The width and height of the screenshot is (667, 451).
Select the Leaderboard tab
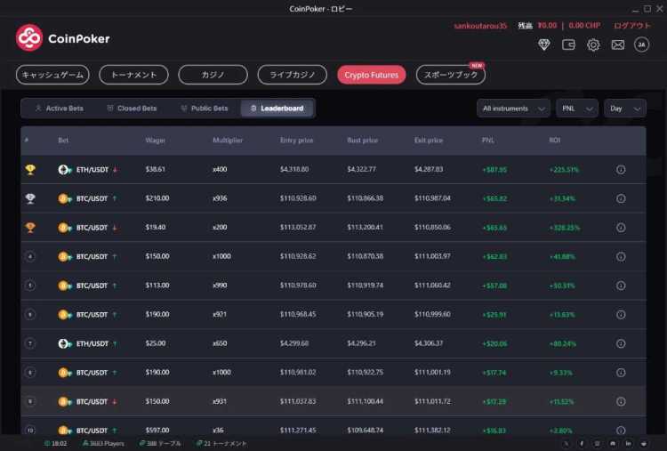click(277, 109)
